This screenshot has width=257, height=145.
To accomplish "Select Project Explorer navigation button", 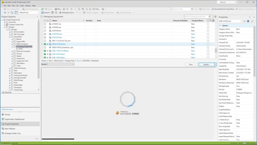I will click(x=20, y=124).
